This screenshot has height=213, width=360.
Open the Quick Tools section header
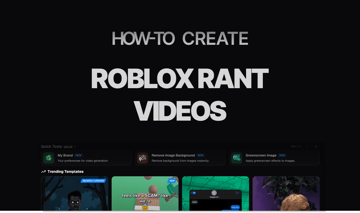pyautogui.click(x=51, y=146)
